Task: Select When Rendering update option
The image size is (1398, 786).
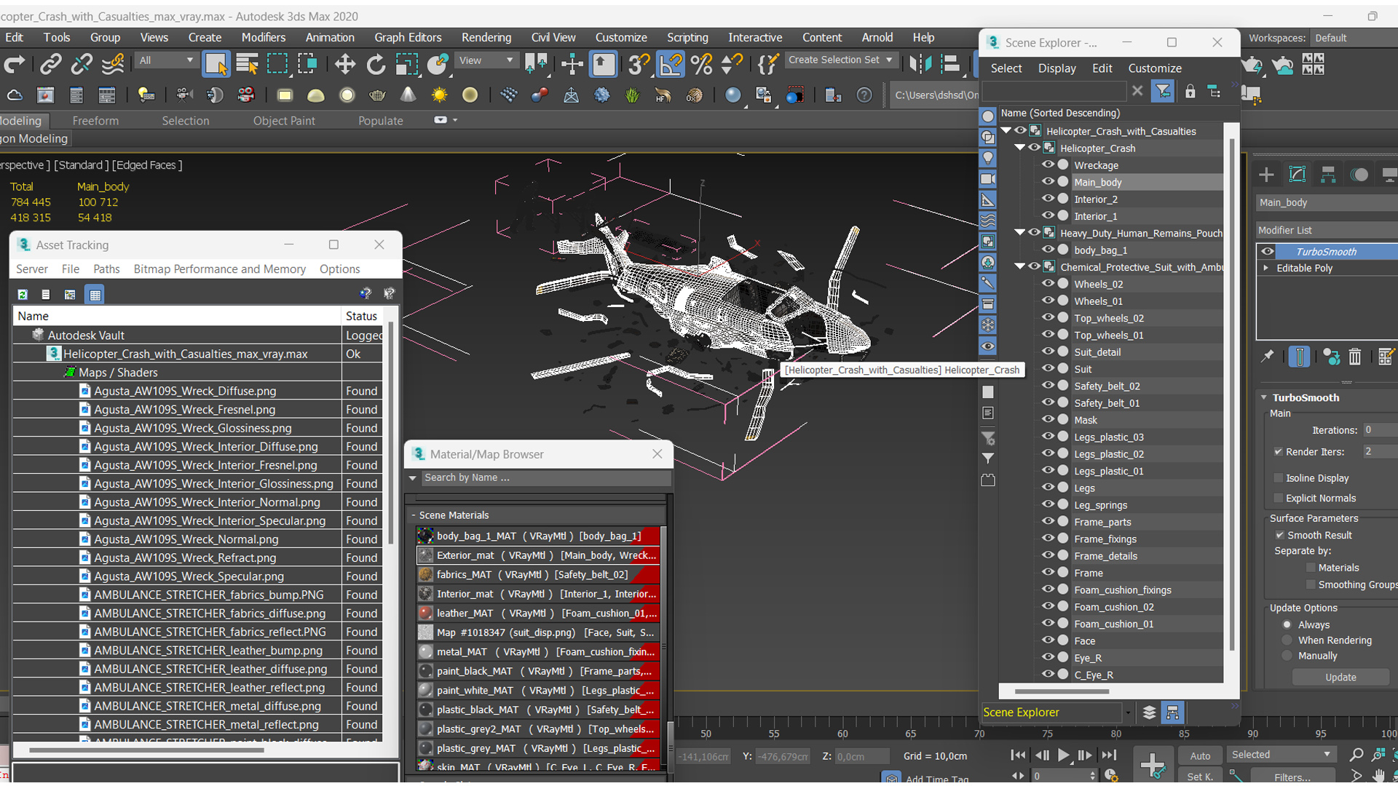Action: click(x=1287, y=640)
